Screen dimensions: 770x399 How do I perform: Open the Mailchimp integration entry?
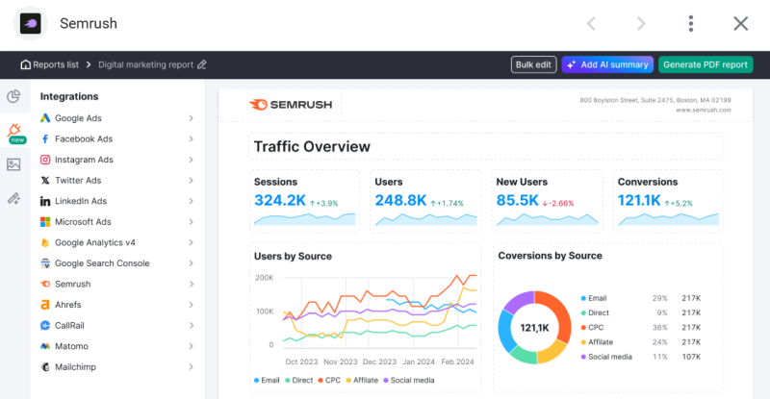(x=116, y=367)
